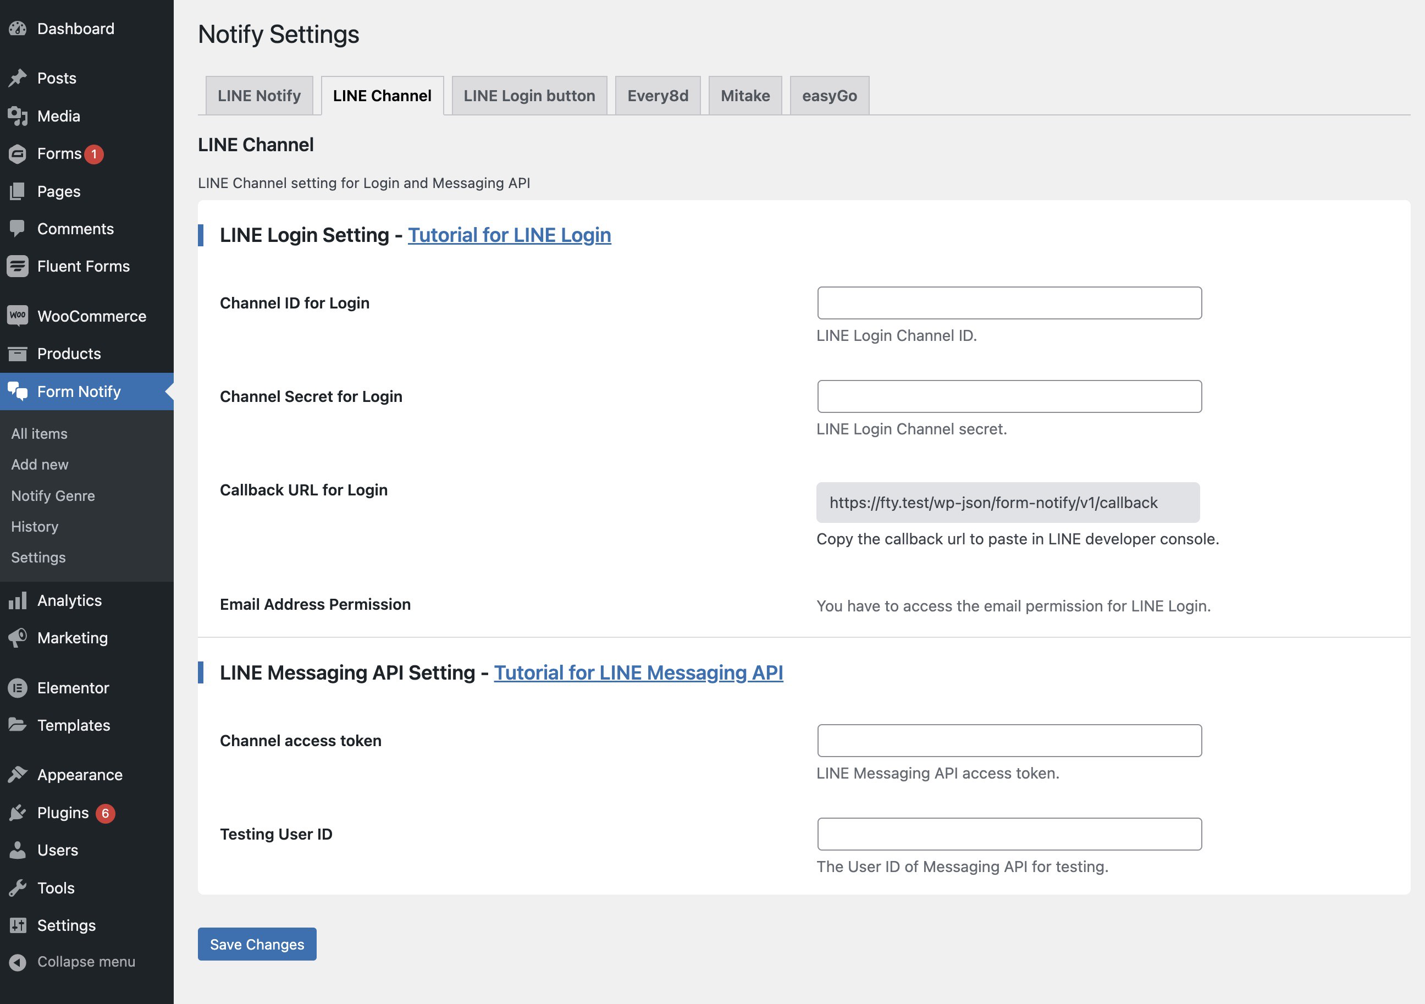
Task: Click the Marketing megaphone icon
Action: click(x=18, y=638)
